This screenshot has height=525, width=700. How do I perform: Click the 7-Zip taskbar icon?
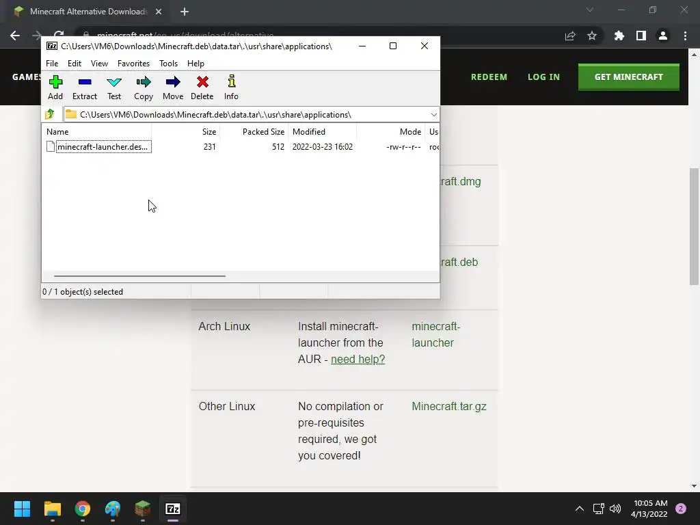tap(173, 509)
